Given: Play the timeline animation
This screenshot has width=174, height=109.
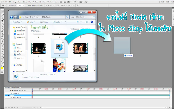Looking at the screenshot, I should 12,108.
